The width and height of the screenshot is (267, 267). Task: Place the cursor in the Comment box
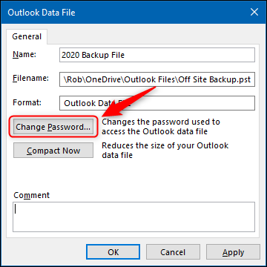[x=133, y=217]
